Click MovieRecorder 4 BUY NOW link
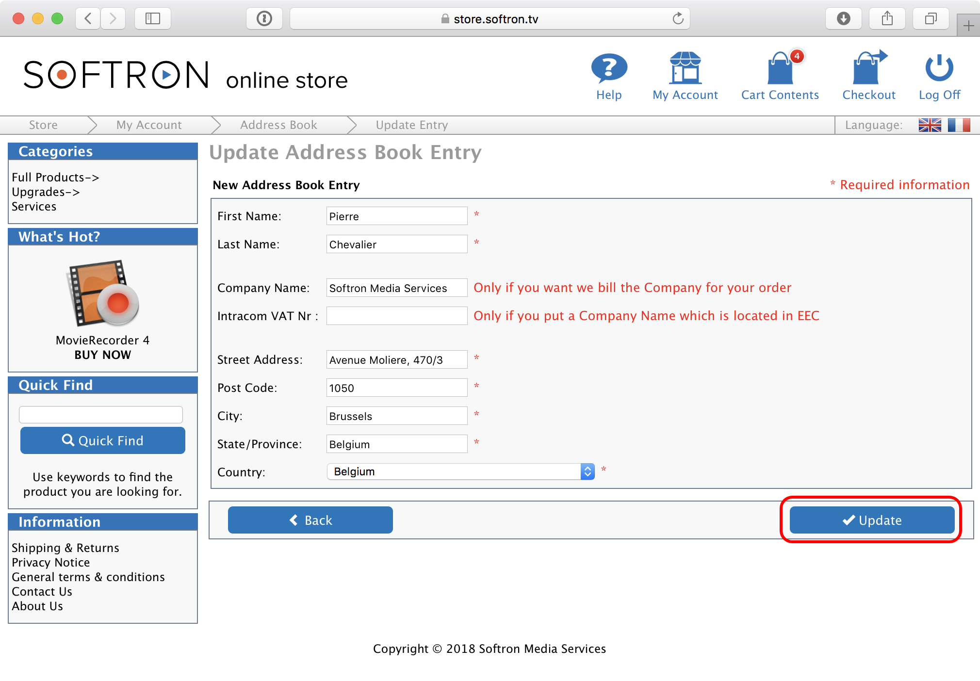 (x=102, y=355)
